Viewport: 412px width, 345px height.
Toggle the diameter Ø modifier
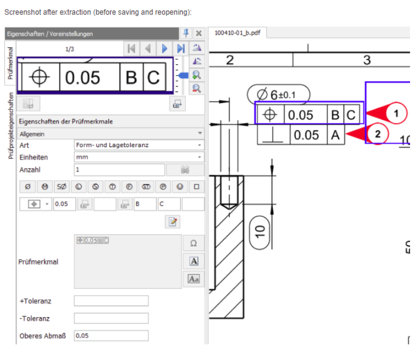coord(27,187)
